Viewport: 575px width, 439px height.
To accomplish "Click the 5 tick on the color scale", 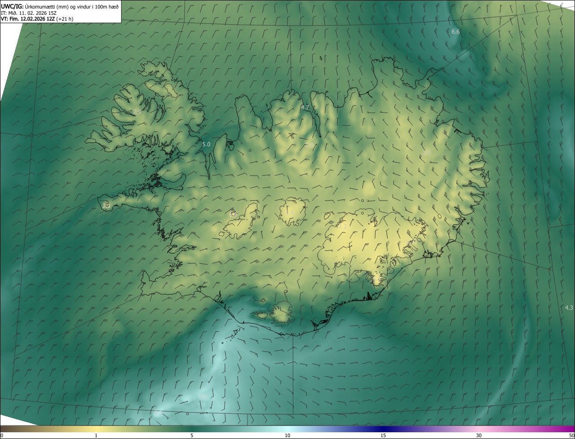I will (x=192, y=436).
